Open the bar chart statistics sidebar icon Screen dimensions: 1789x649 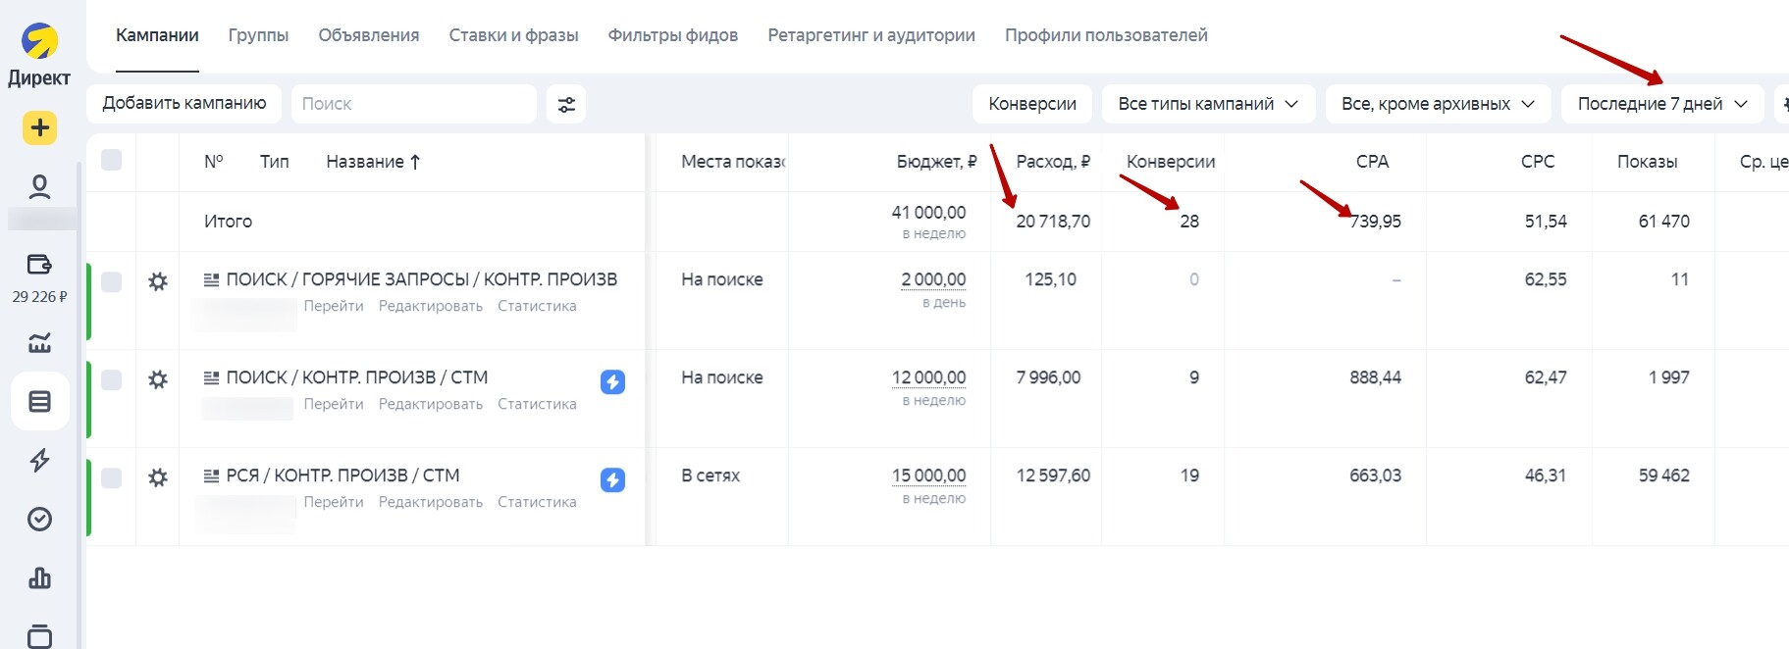(39, 577)
